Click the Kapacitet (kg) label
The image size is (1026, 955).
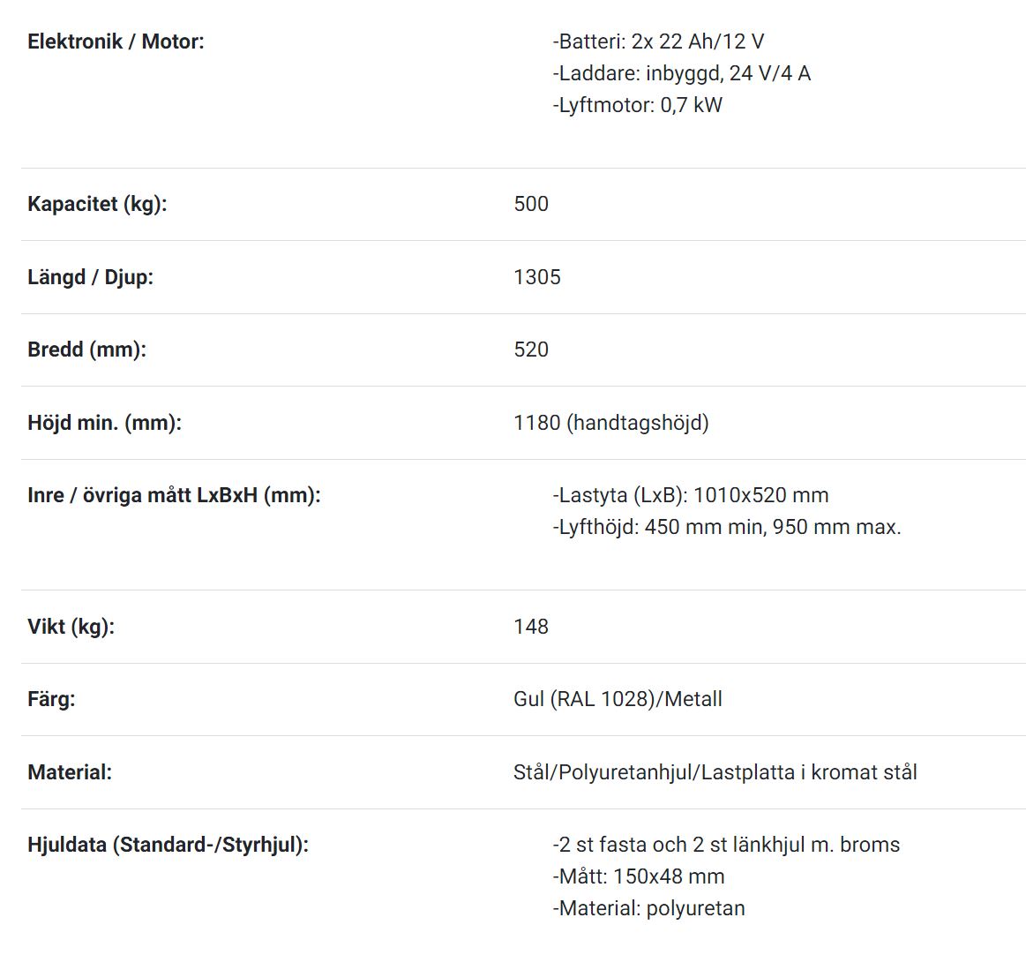point(98,204)
